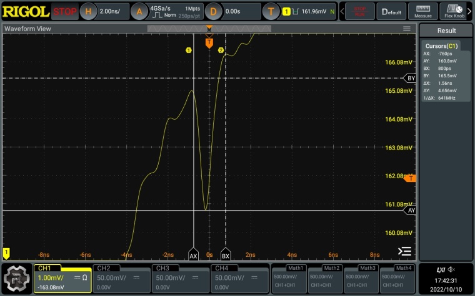
Task: Open Acquisition settings (A icon)
Action: tap(141, 11)
